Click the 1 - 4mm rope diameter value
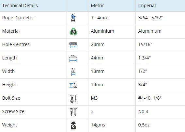This screenshot has width=185, height=132. point(100,18)
